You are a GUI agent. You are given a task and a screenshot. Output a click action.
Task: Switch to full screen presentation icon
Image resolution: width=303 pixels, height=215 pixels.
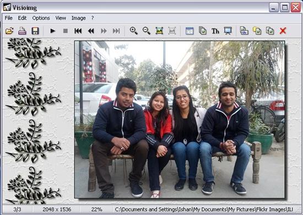(228, 31)
